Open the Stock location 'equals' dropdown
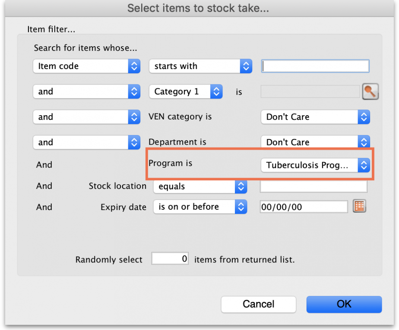The width and height of the screenshot is (399, 330). click(x=200, y=186)
